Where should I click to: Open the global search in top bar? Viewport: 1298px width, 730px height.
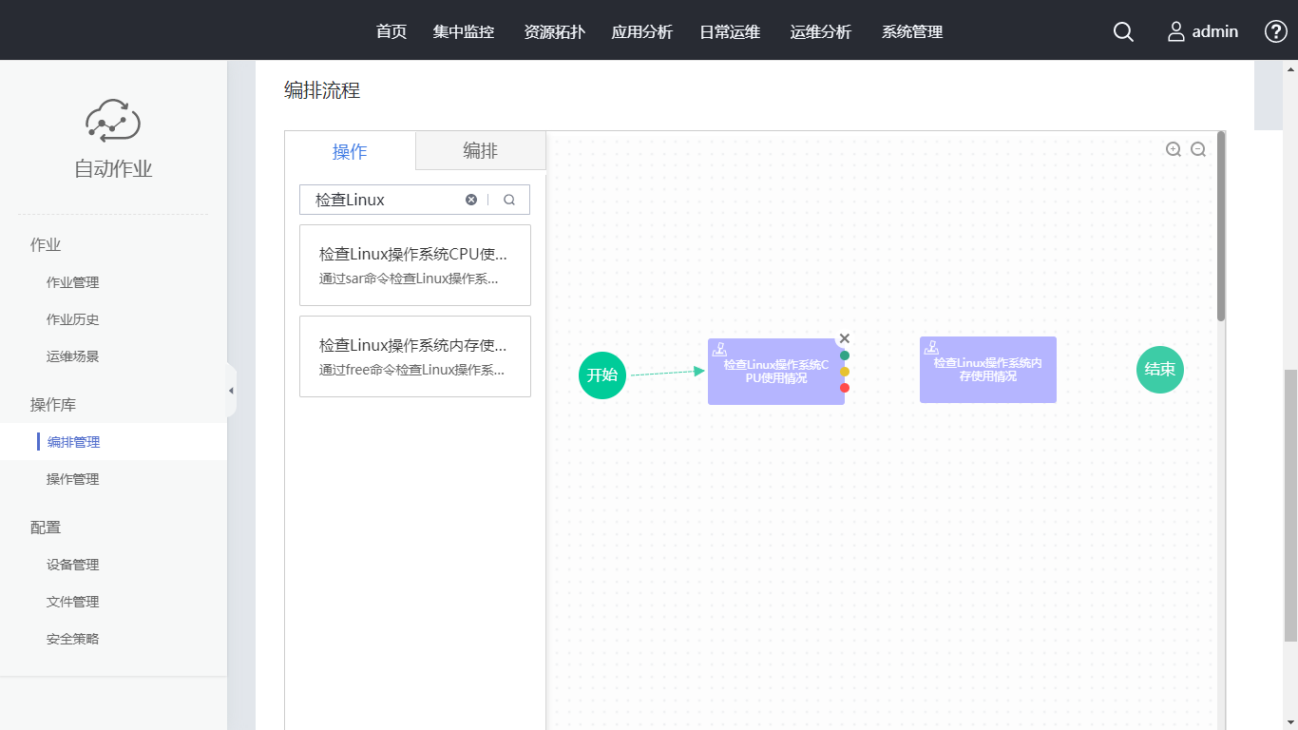pos(1123,31)
